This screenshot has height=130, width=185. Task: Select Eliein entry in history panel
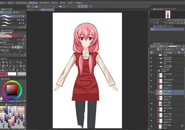pos(167,29)
